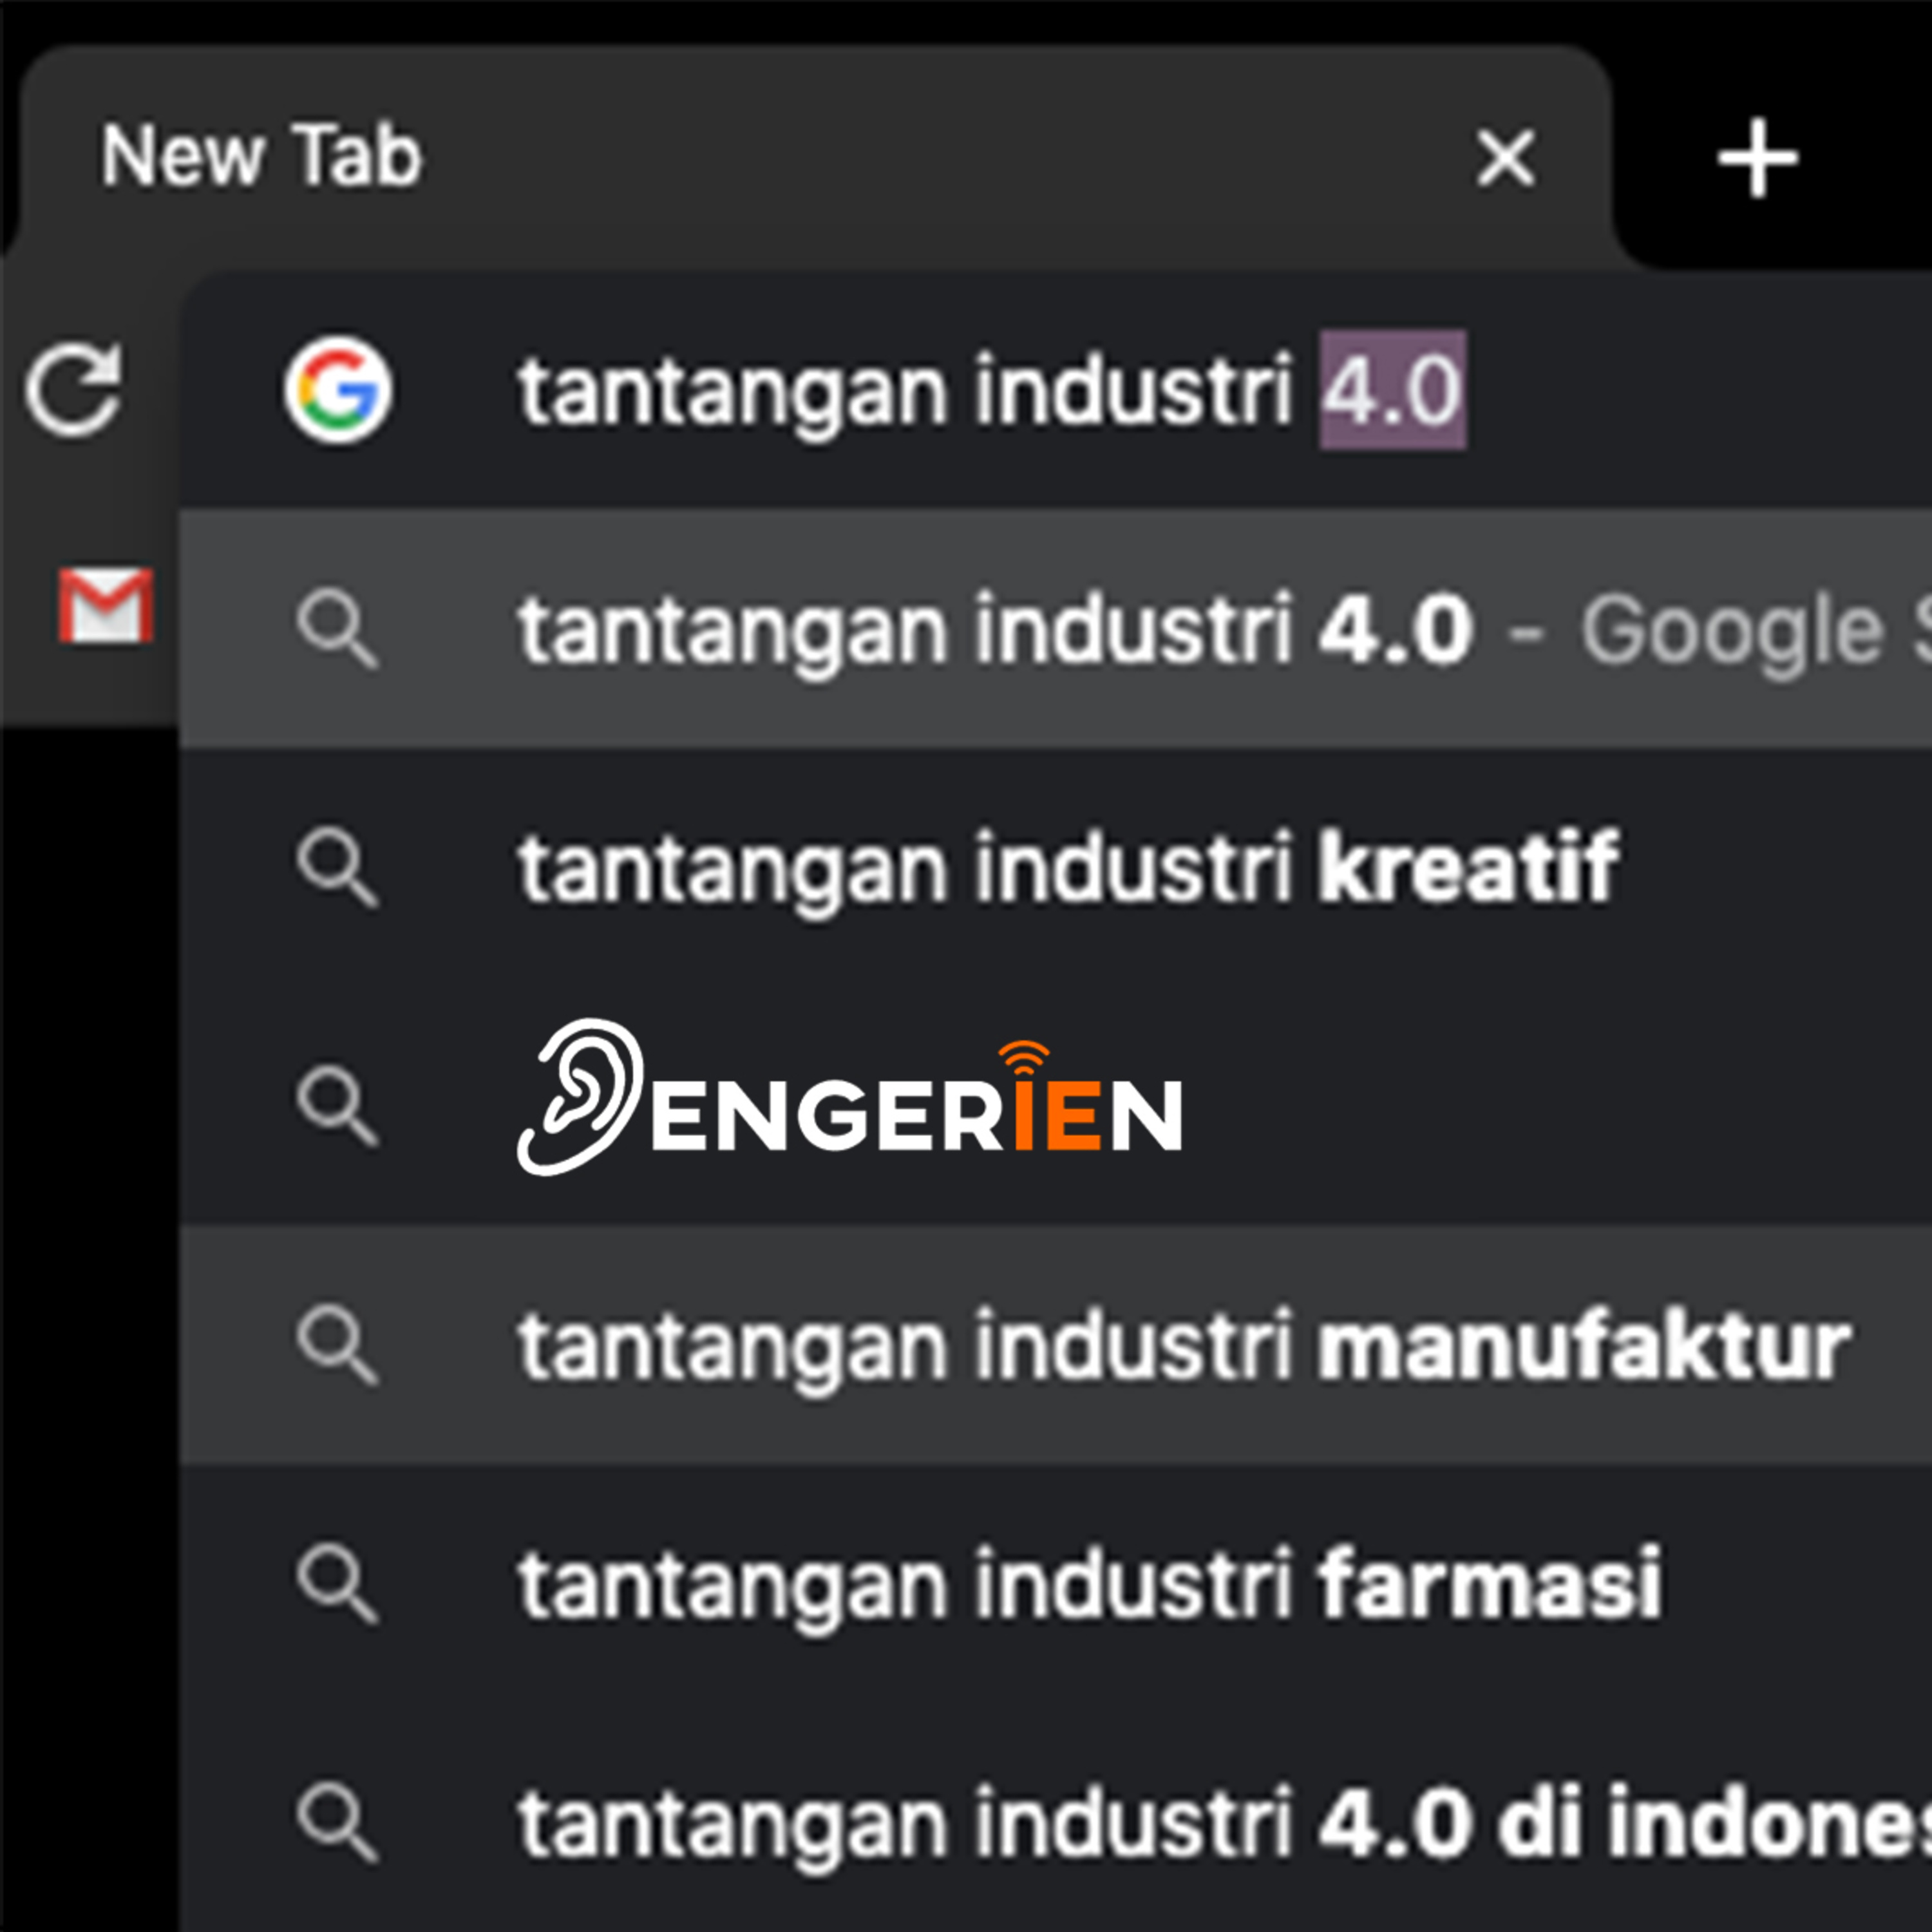The width and height of the screenshot is (1932, 1932).
Task: Click search icon beside 'tantangan industri farmasi'
Action: tap(337, 1584)
